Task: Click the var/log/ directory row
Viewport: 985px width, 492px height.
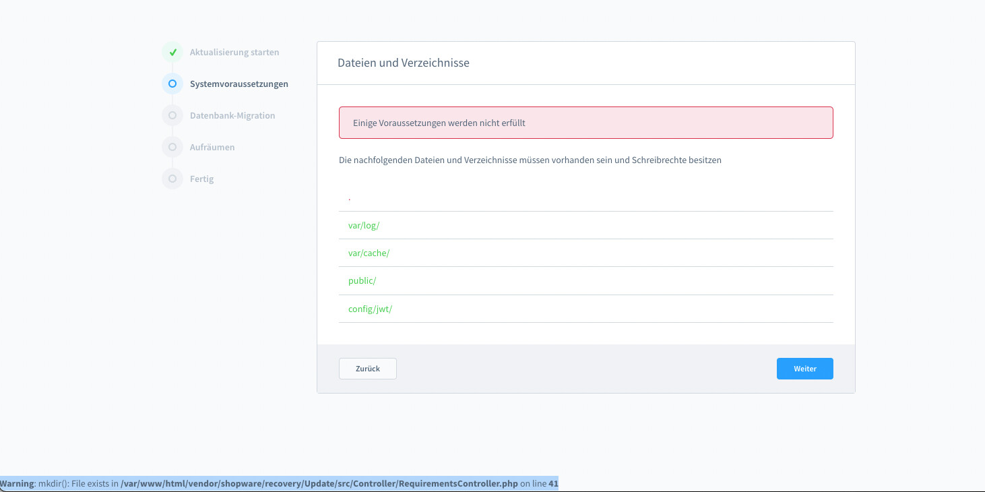Action: click(586, 225)
